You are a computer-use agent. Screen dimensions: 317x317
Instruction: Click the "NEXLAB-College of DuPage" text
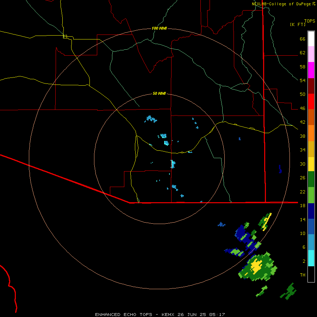pyautogui.click(x=281, y=4)
